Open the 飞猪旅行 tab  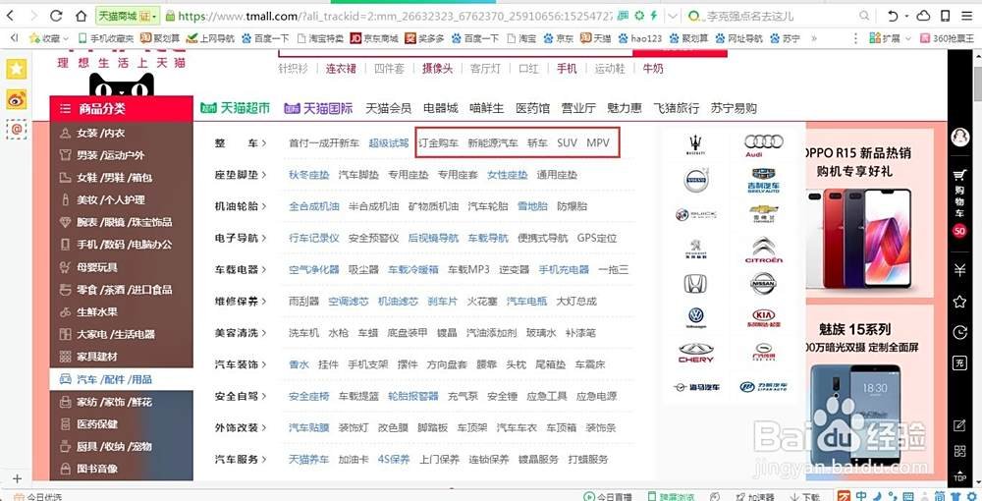[676, 108]
